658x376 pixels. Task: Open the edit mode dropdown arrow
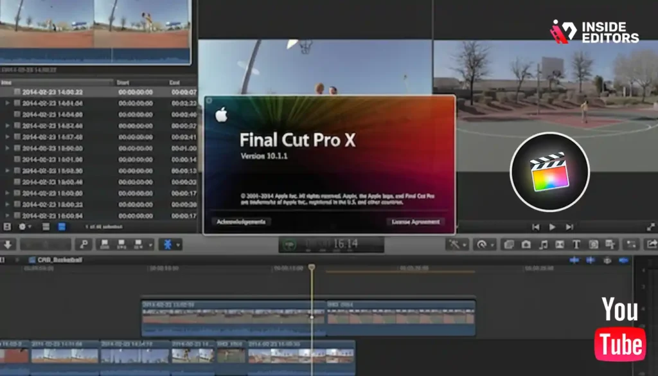point(150,245)
